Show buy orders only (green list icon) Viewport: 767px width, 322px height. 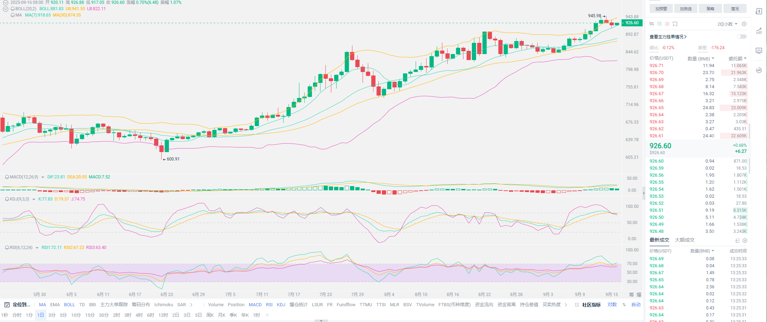(659, 24)
